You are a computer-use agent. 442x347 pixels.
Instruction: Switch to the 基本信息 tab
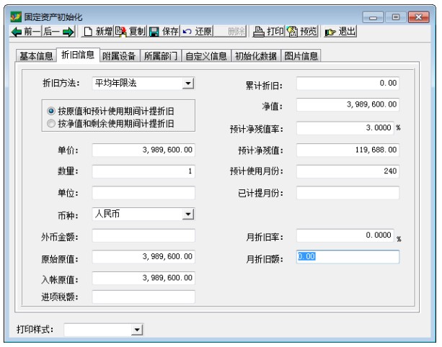(36, 55)
